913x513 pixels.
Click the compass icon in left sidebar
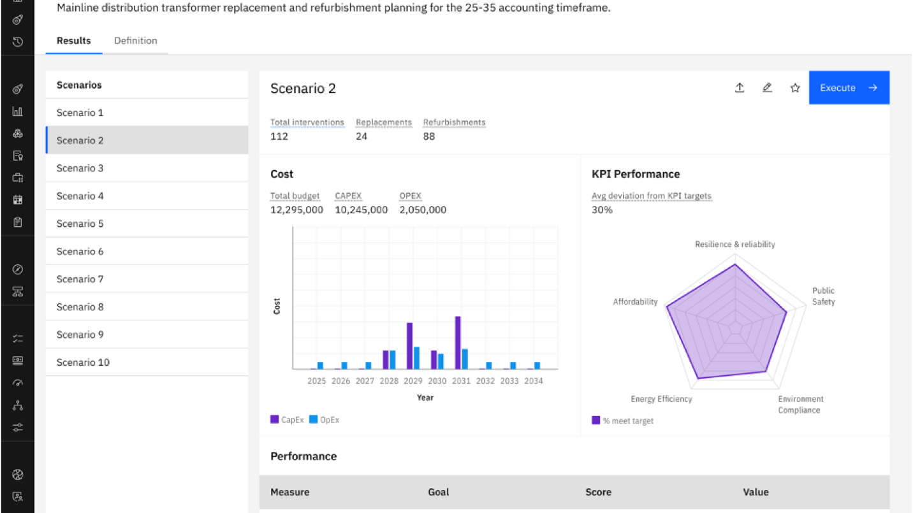[x=18, y=270]
